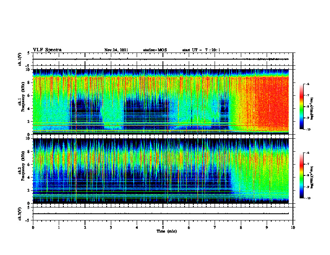Click the ch.2 color scale 'log(PSD)' label
This screenshot has width=330, height=255.
coord(312,177)
